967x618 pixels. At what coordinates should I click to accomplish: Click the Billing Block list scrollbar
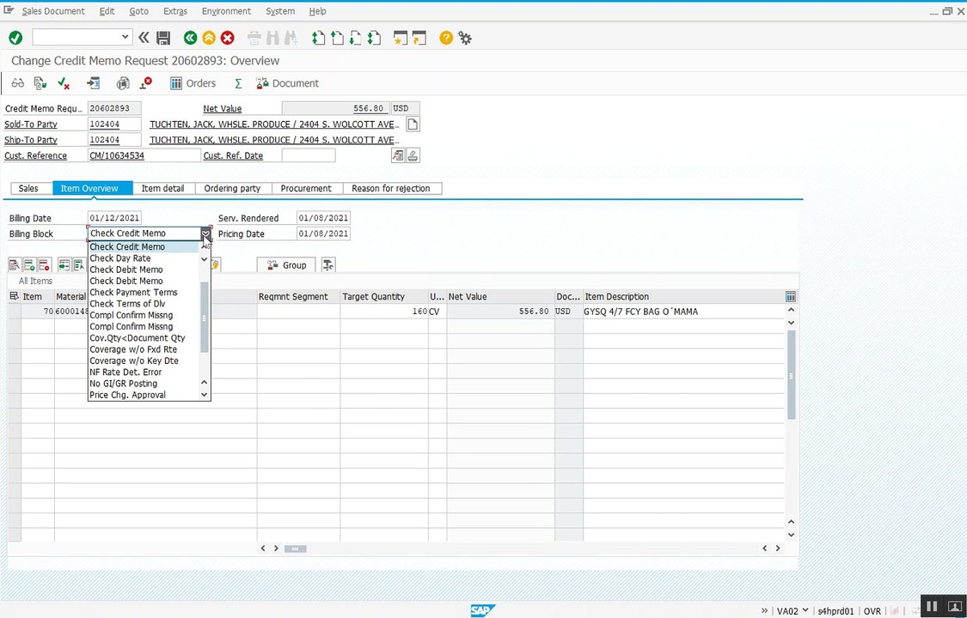click(205, 317)
